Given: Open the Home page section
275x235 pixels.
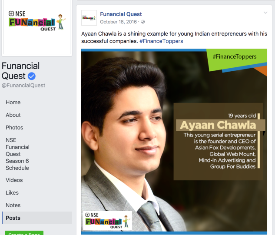Looking at the screenshot, I should point(13,102).
